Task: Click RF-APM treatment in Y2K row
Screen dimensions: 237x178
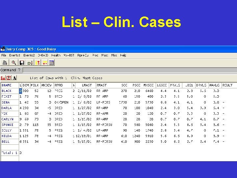Action: [102, 113]
